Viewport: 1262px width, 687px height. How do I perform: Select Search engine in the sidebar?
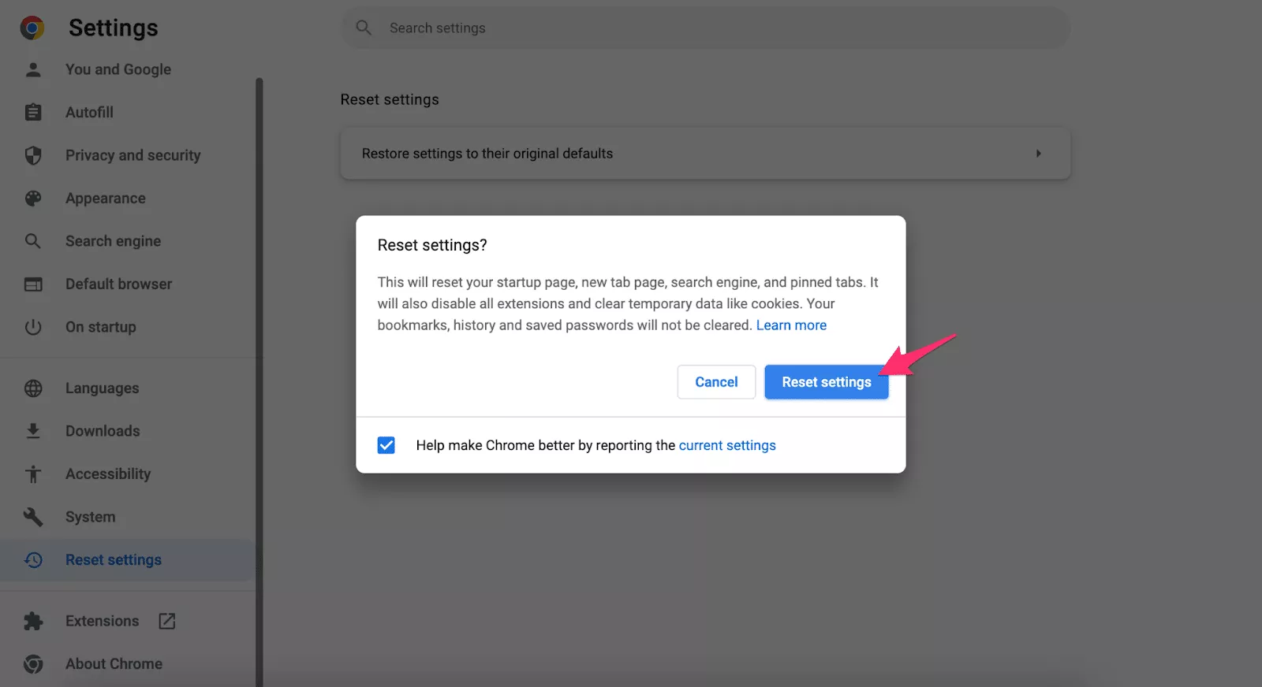pos(113,241)
